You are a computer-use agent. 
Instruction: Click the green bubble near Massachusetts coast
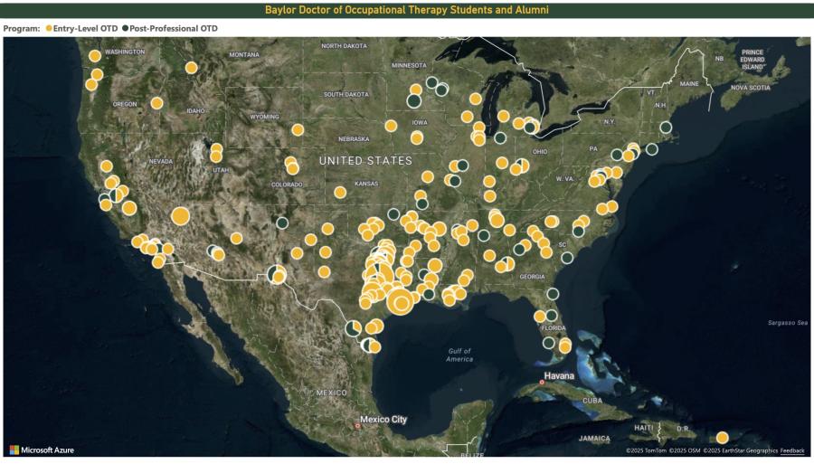666,128
